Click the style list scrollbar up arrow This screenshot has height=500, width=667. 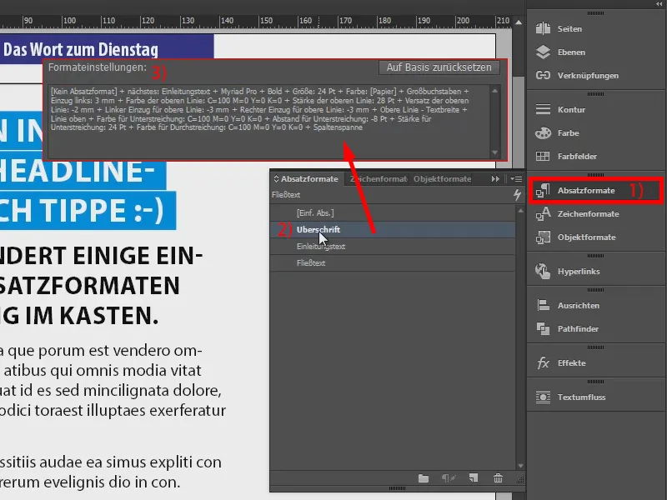[x=520, y=211]
